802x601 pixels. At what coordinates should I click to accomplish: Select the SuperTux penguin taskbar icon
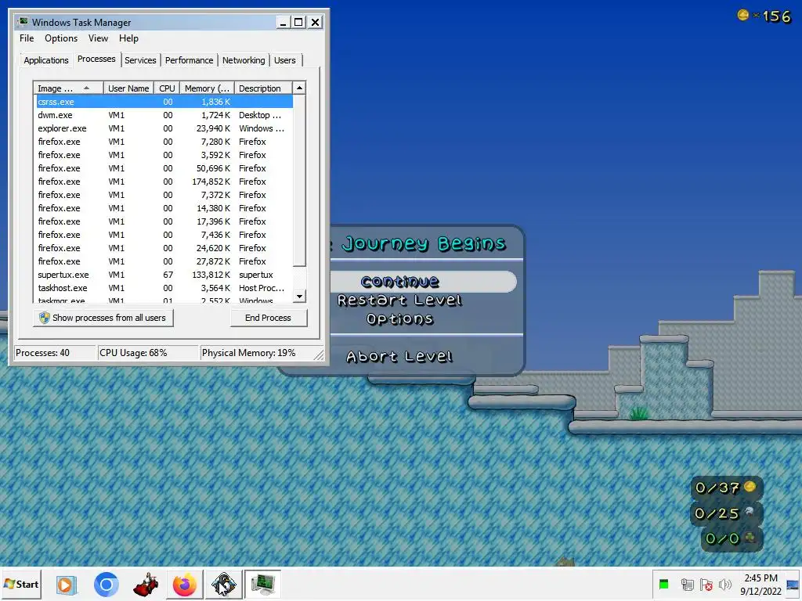coord(223,584)
